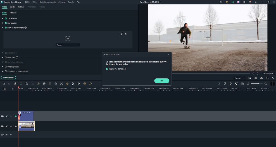Toggle visibility eye of video track 2
276x147 pixels.
coord(16,116)
